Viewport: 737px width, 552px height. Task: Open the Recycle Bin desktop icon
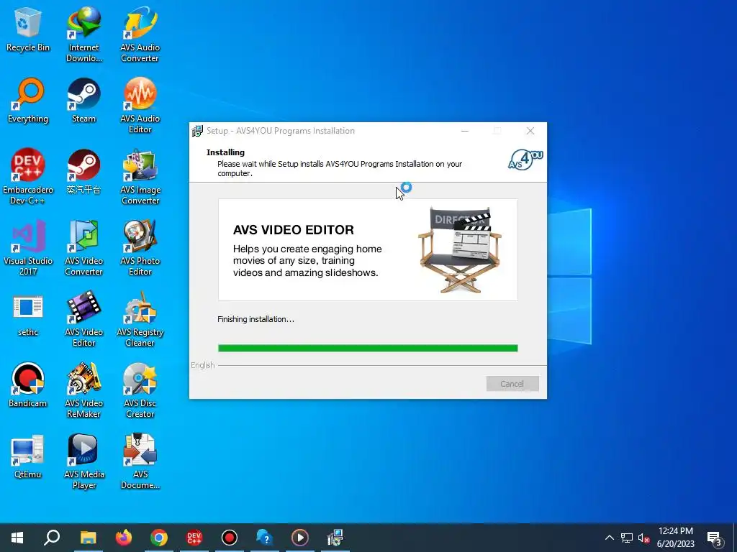pyautogui.click(x=28, y=30)
